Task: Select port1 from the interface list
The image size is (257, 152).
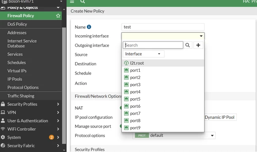Action: tap(163, 70)
